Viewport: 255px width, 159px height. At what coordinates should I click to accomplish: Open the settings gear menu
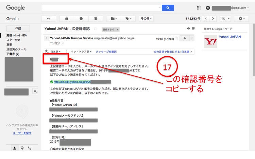pyautogui.click(x=241, y=19)
